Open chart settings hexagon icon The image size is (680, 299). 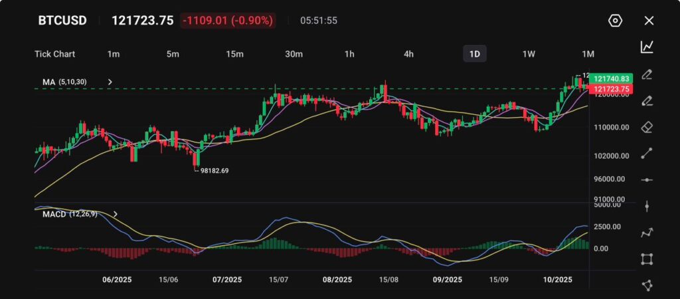(615, 21)
